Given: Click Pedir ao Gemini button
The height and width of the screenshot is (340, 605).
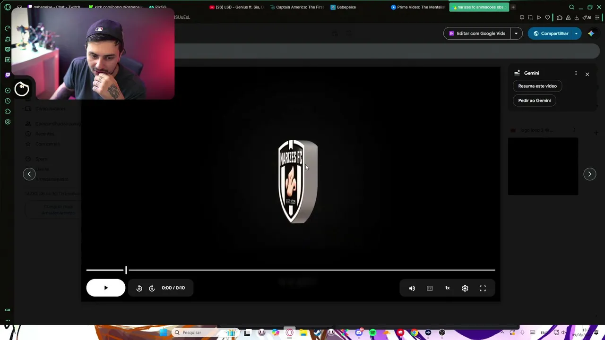Looking at the screenshot, I should coord(534,101).
